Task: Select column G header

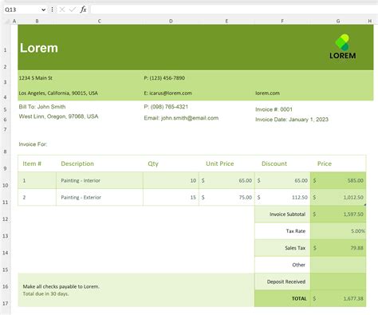Action: pyautogui.click(x=338, y=21)
